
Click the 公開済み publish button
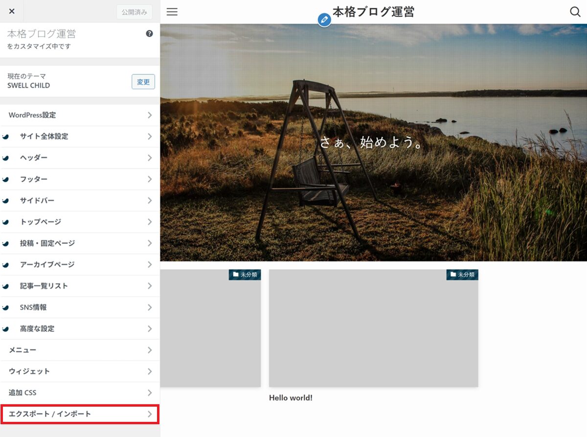pyautogui.click(x=134, y=12)
